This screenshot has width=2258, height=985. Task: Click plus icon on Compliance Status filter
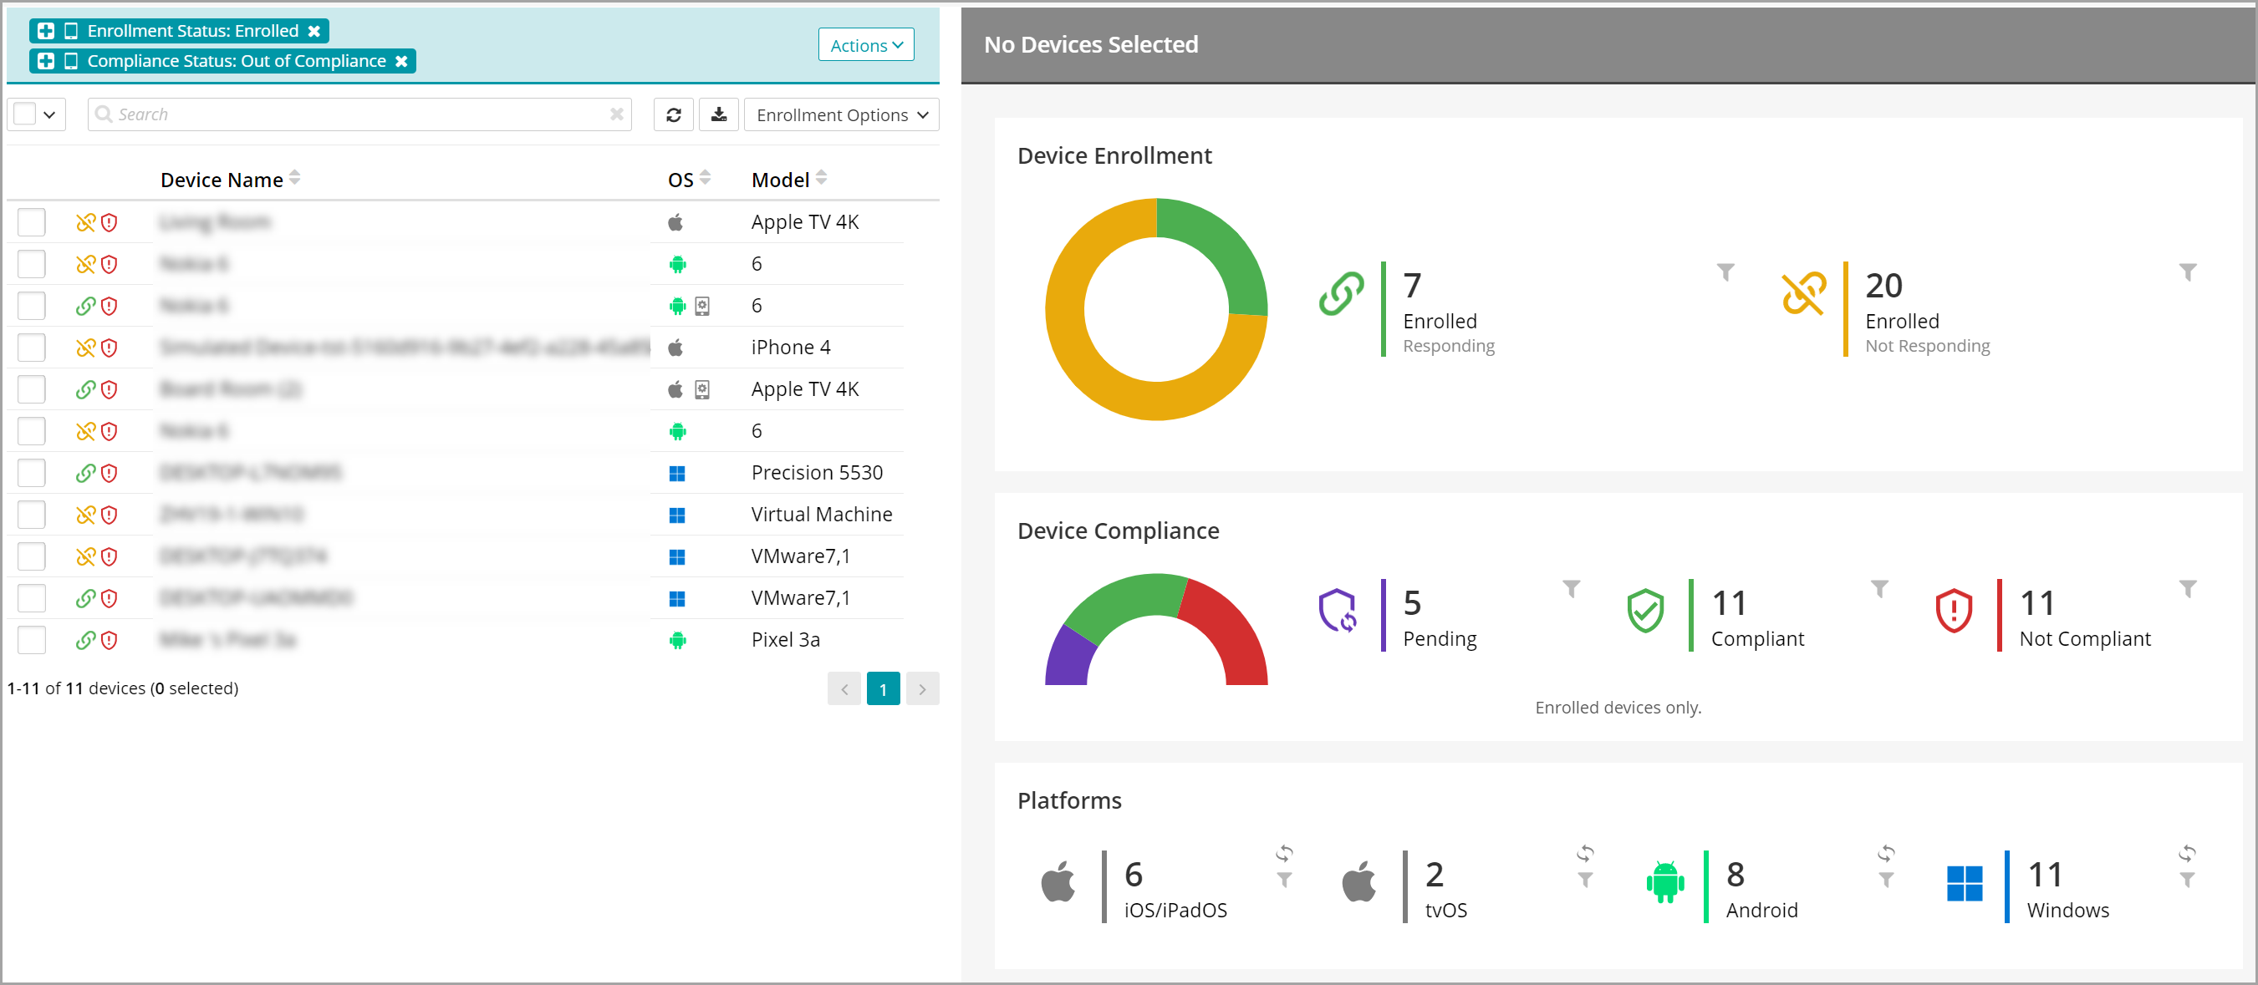47,61
